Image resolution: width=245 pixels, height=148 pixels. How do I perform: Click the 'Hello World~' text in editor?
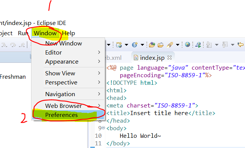140,136
